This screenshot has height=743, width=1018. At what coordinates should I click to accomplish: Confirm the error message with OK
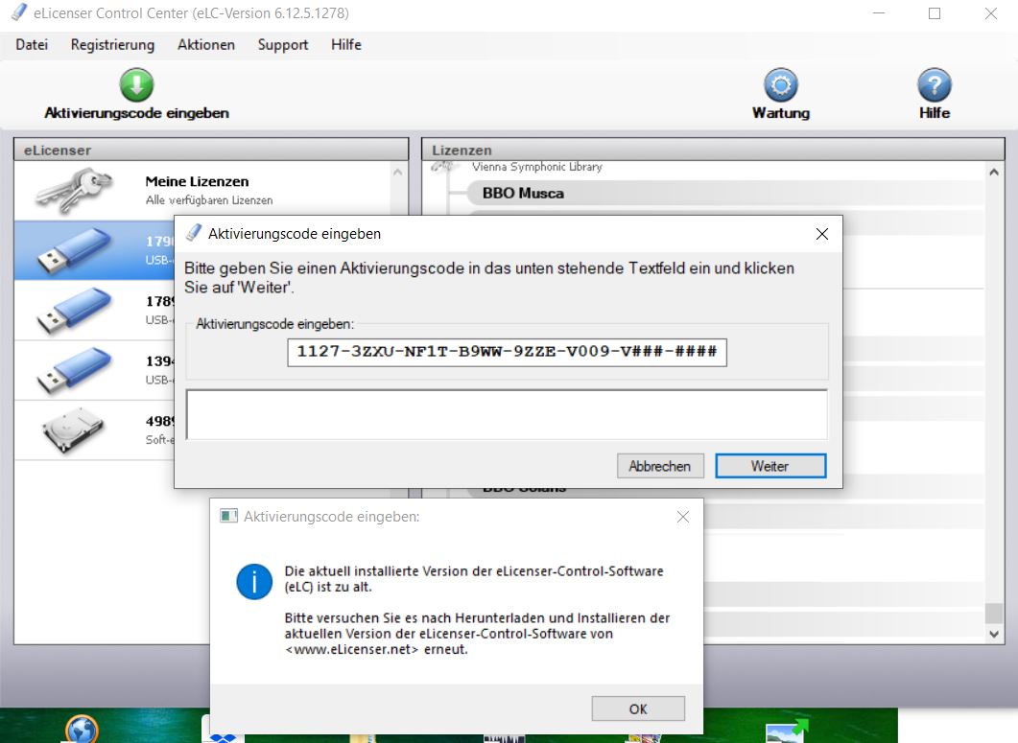(x=637, y=708)
